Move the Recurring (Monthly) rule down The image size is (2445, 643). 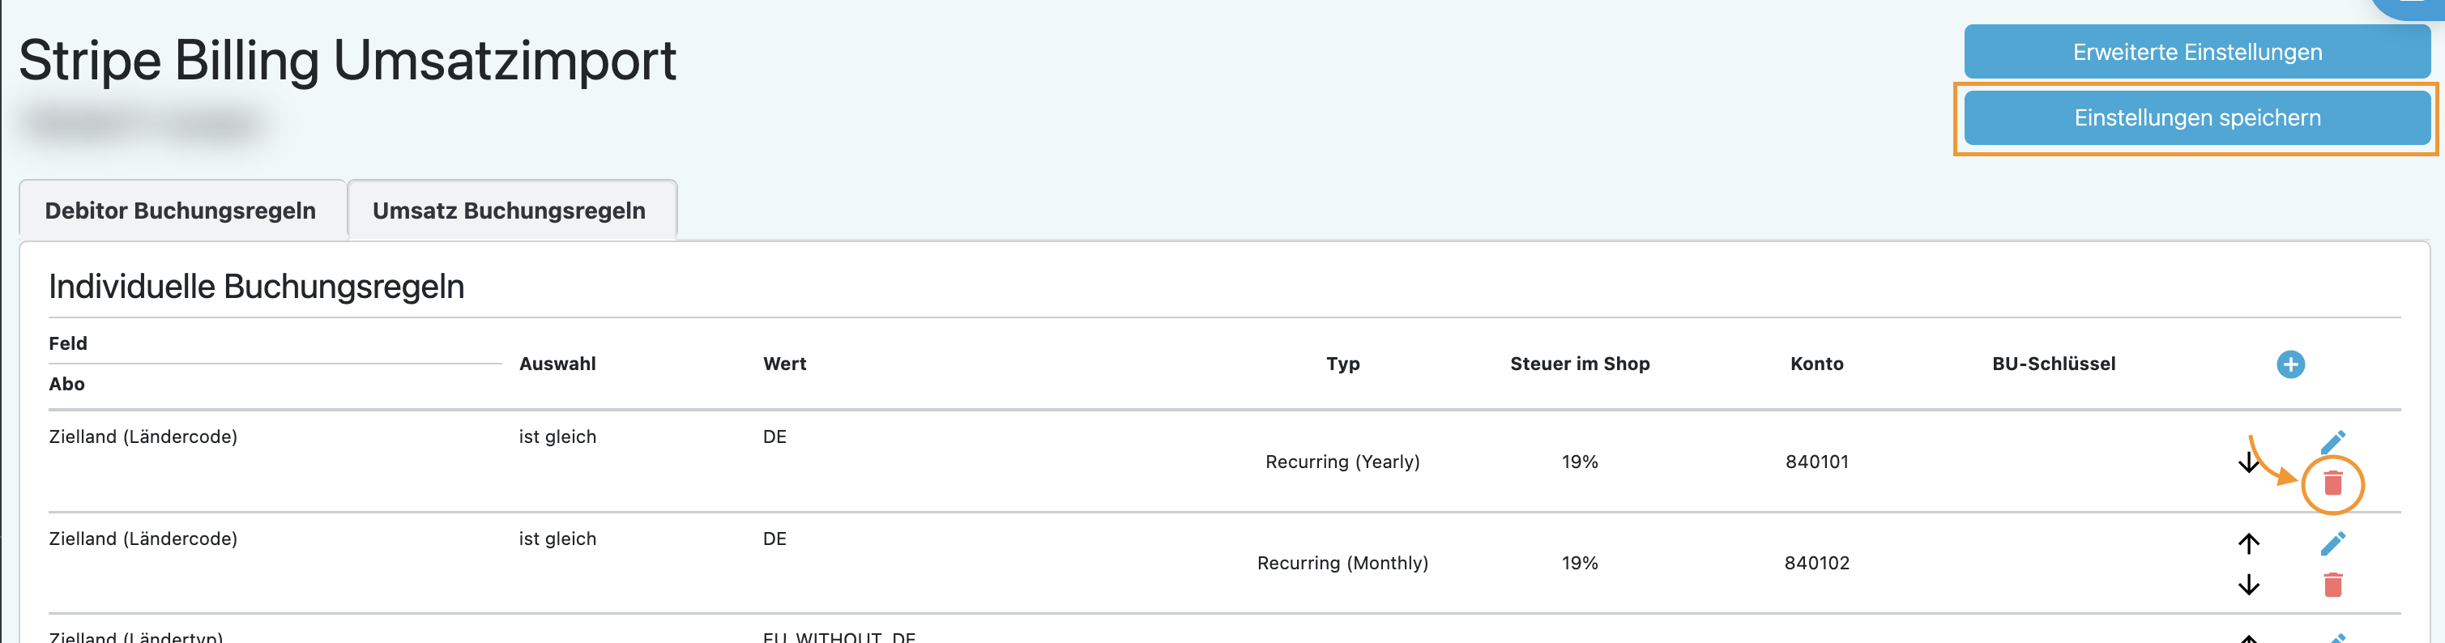point(2247,586)
